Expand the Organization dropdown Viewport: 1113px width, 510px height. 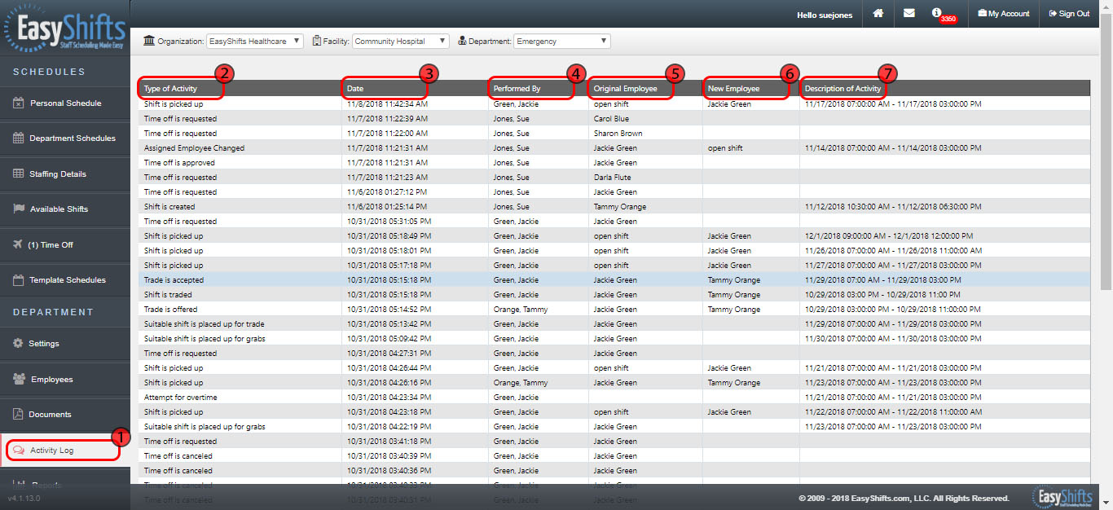tap(254, 41)
